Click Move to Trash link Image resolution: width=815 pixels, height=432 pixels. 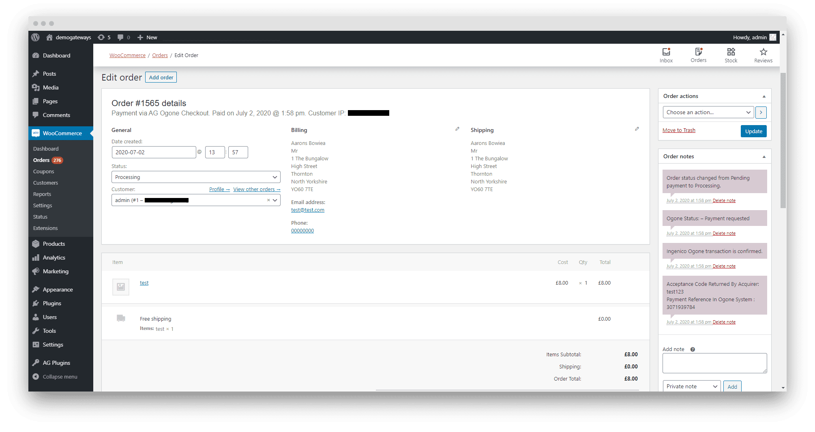point(679,130)
